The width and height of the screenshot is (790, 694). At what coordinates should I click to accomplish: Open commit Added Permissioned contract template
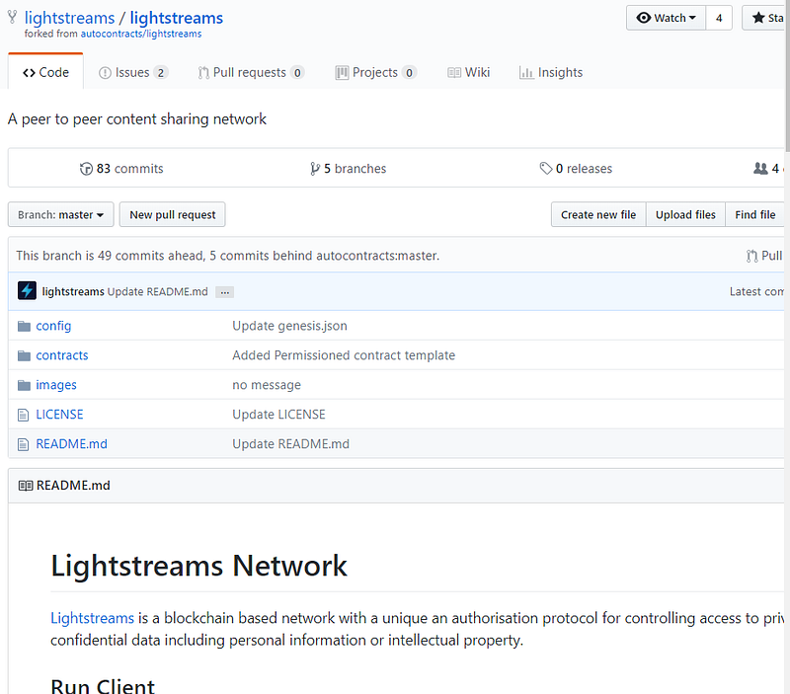[344, 355]
